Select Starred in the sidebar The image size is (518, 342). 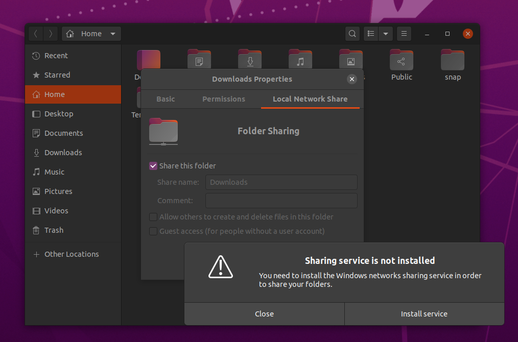57,75
